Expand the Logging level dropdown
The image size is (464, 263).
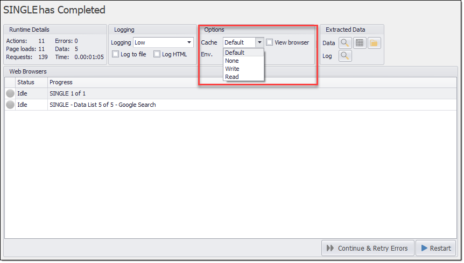click(189, 42)
